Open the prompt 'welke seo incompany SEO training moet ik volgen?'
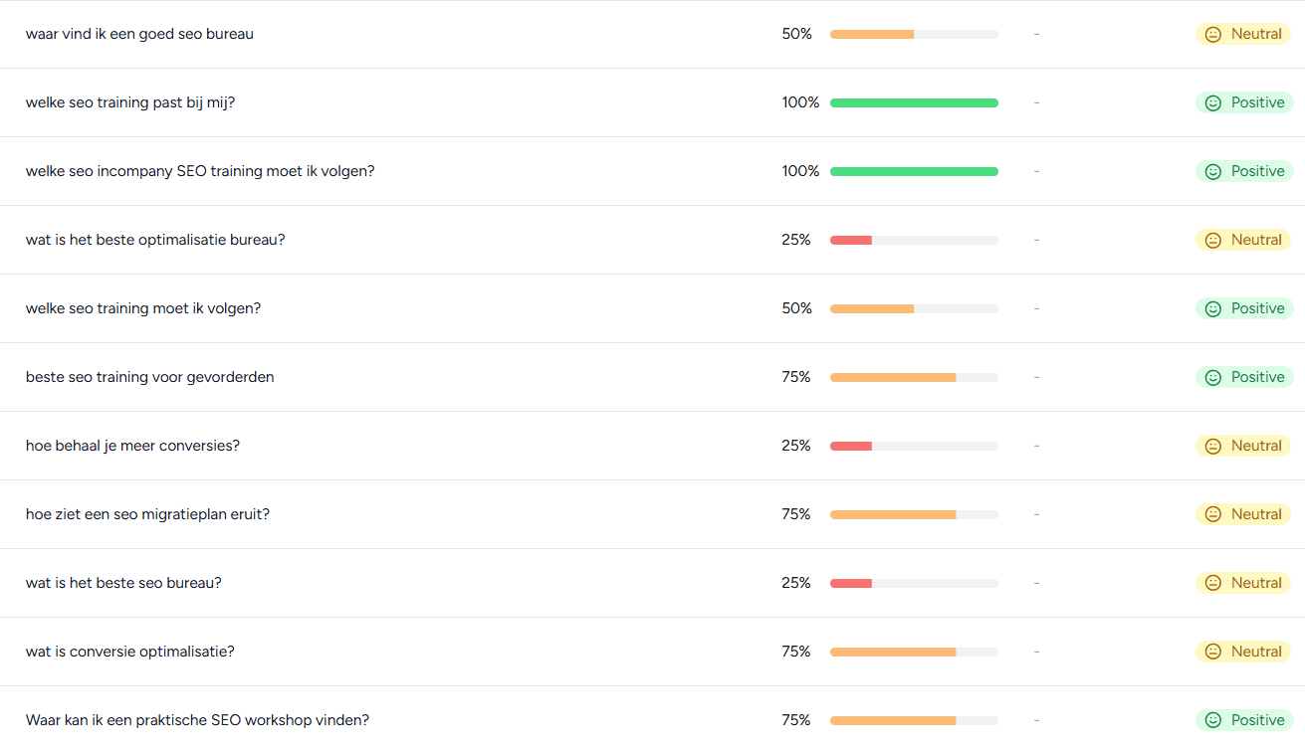1305x753 pixels. click(200, 171)
